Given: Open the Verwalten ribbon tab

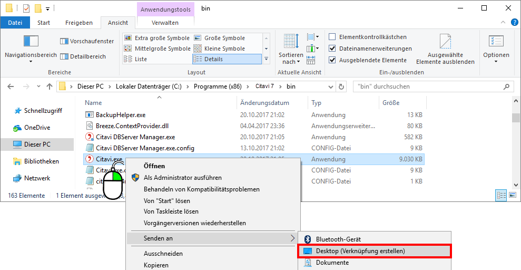Looking at the screenshot, I should coord(165,23).
